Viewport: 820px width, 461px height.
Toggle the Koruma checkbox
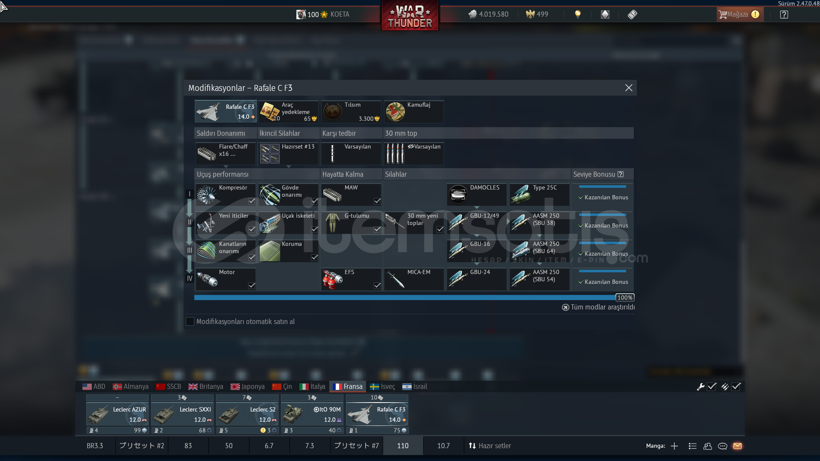pos(314,257)
